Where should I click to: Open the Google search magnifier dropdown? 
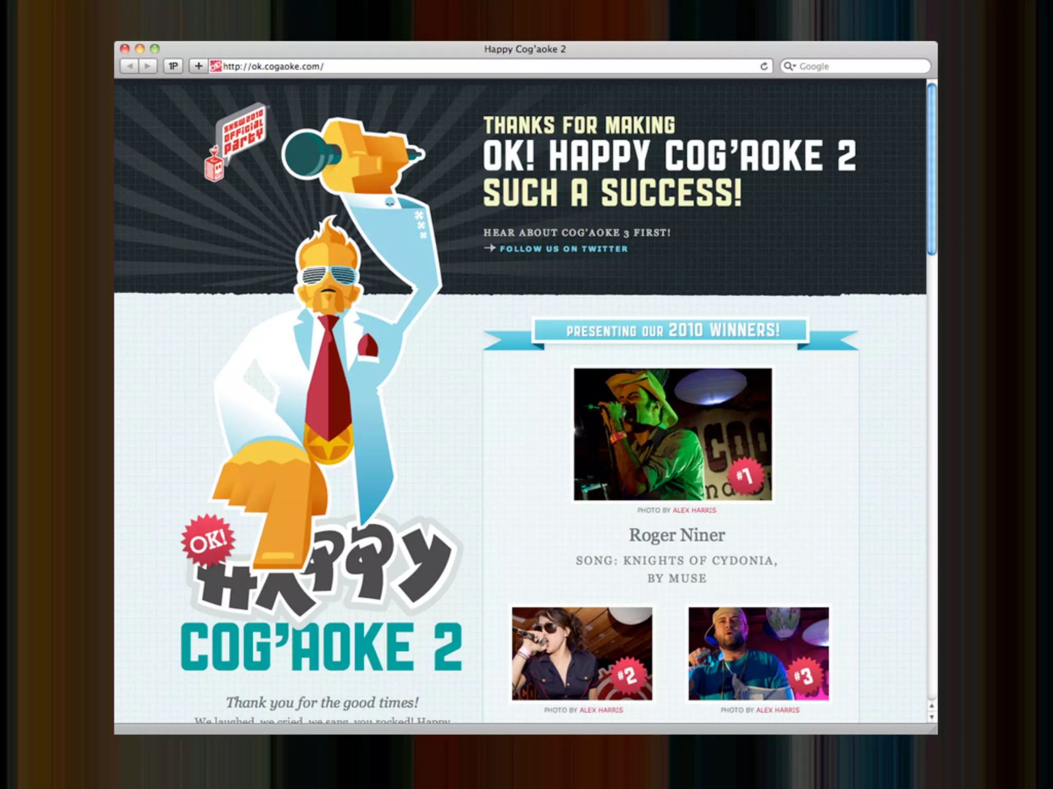789,66
